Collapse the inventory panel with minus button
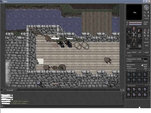Screen dimensions: 151x113 127,27
